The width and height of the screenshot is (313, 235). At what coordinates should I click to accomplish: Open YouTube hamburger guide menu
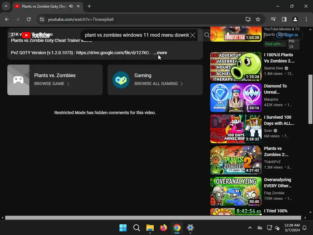[x=11, y=35]
